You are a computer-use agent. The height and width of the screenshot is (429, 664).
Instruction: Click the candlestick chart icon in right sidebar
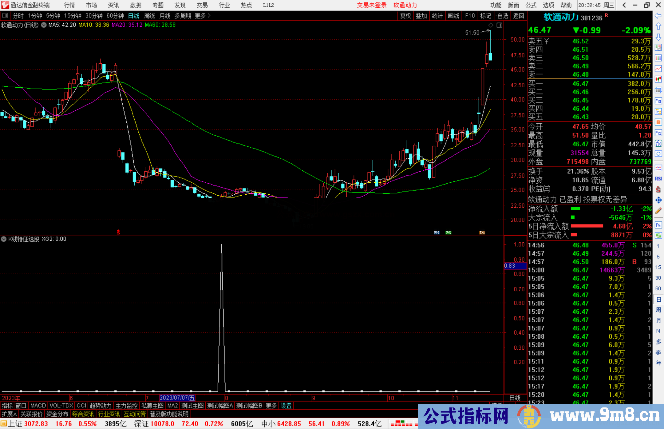coord(658,79)
